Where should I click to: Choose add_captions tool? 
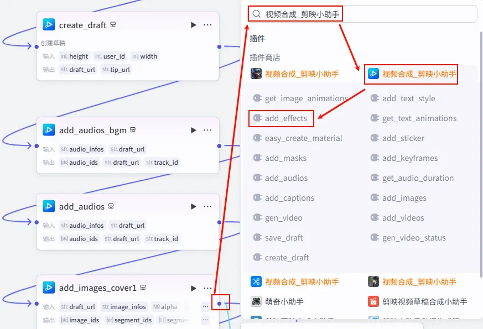click(283, 198)
